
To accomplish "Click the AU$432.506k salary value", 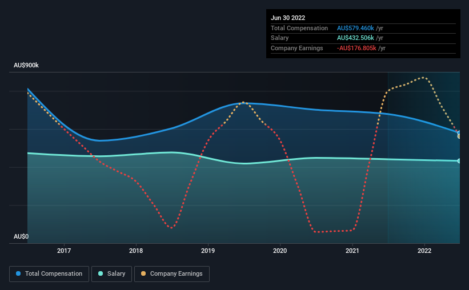I will click(355, 38).
